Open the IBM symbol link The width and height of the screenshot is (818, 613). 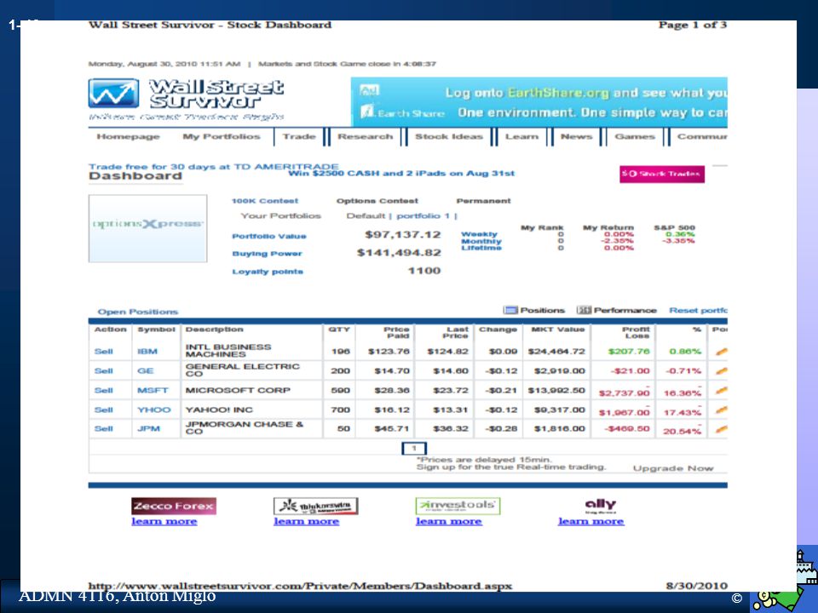click(x=147, y=352)
